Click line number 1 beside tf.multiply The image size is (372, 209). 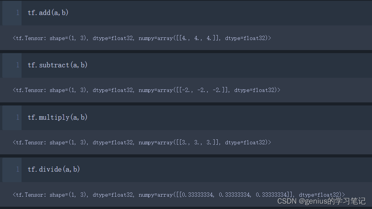point(18,117)
